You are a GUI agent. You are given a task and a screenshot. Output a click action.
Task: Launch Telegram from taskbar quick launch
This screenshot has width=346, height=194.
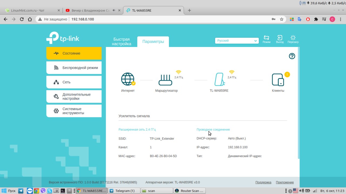coord(21,191)
